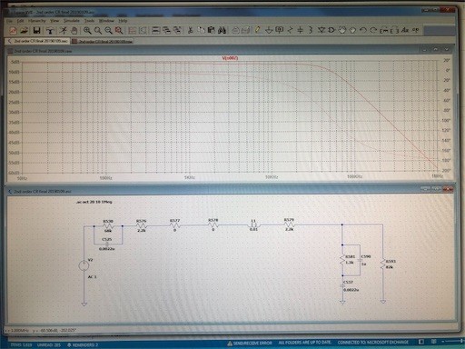Select the SPICE directive .op tool
Viewport: 465px width, 349px height.
point(416,30)
